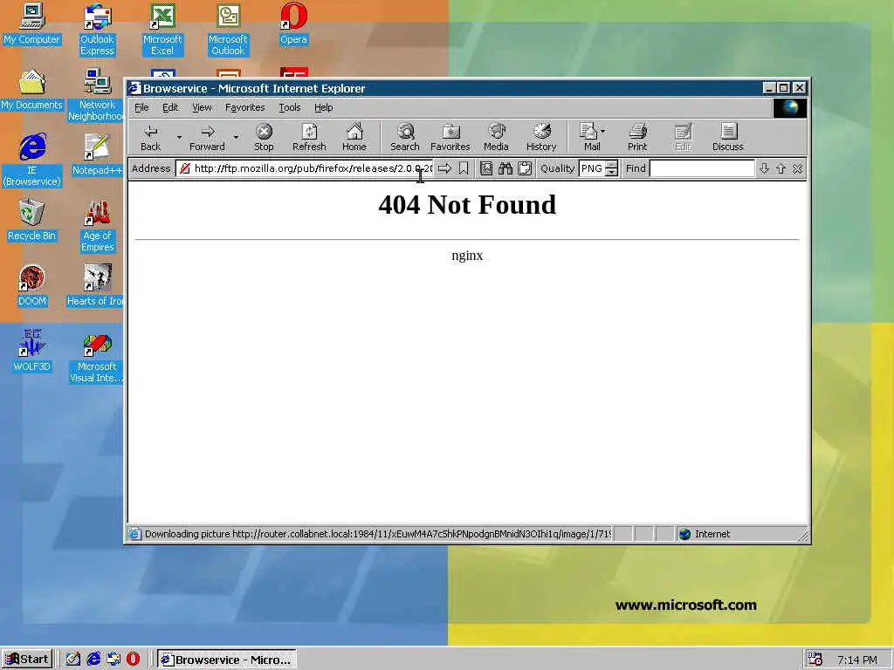Open the Favorites menu
The width and height of the screenshot is (894, 670).
click(x=245, y=107)
